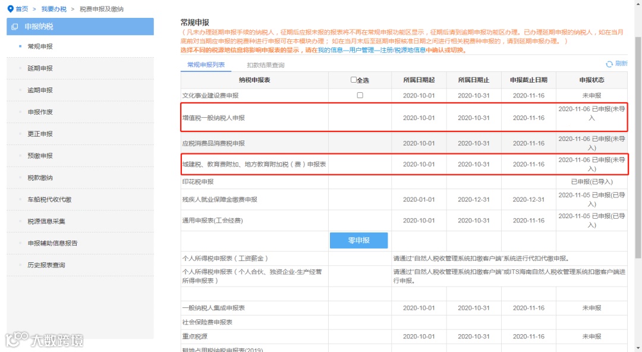The height and width of the screenshot is (352, 642).
Task: Click the page vertical scrollbar
Action: 638,147
